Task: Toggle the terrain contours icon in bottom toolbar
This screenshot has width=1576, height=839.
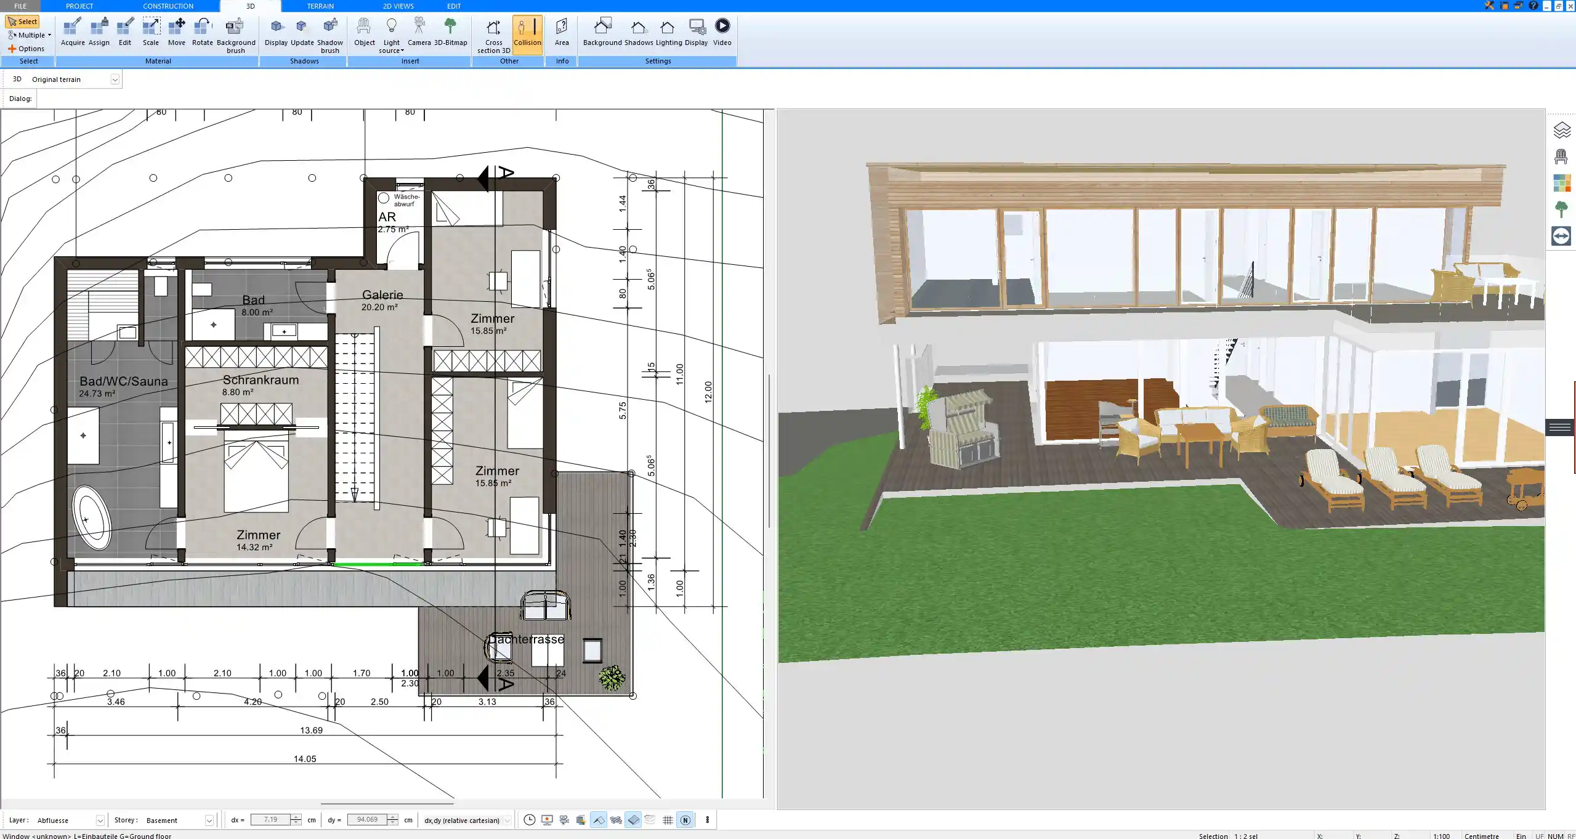Action: [650, 820]
